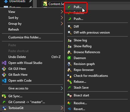Choose Rebase... entry
Image resolution: width=130 pixels, height=112 pixels.
[97, 82]
